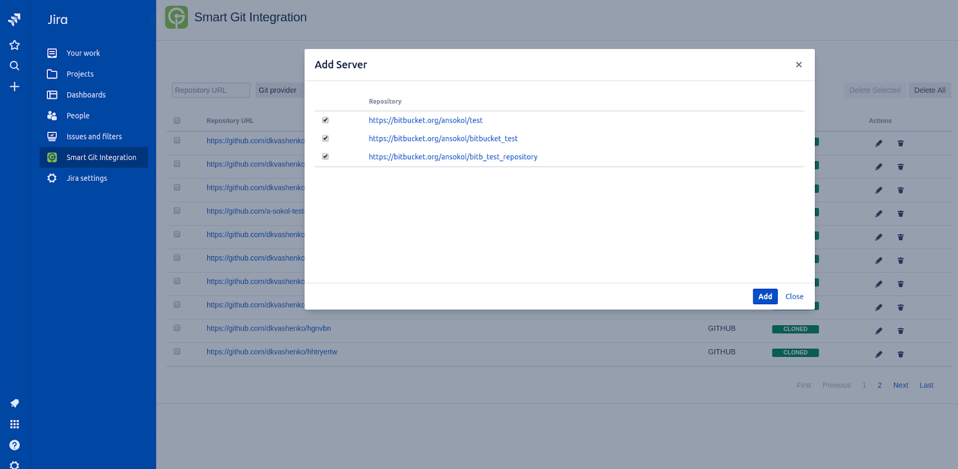Click the Jira logo icon in sidebar
The height and width of the screenshot is (469, 958).
tap(14, 20)
